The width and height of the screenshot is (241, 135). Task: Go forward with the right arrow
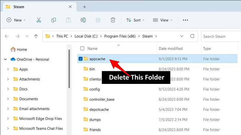17,36
